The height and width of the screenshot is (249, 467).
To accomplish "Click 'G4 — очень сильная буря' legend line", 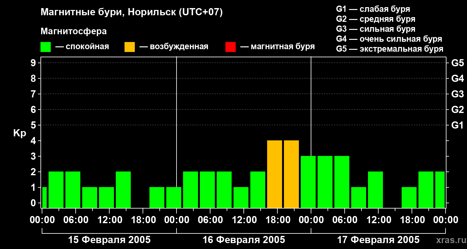I will [389, 39].
